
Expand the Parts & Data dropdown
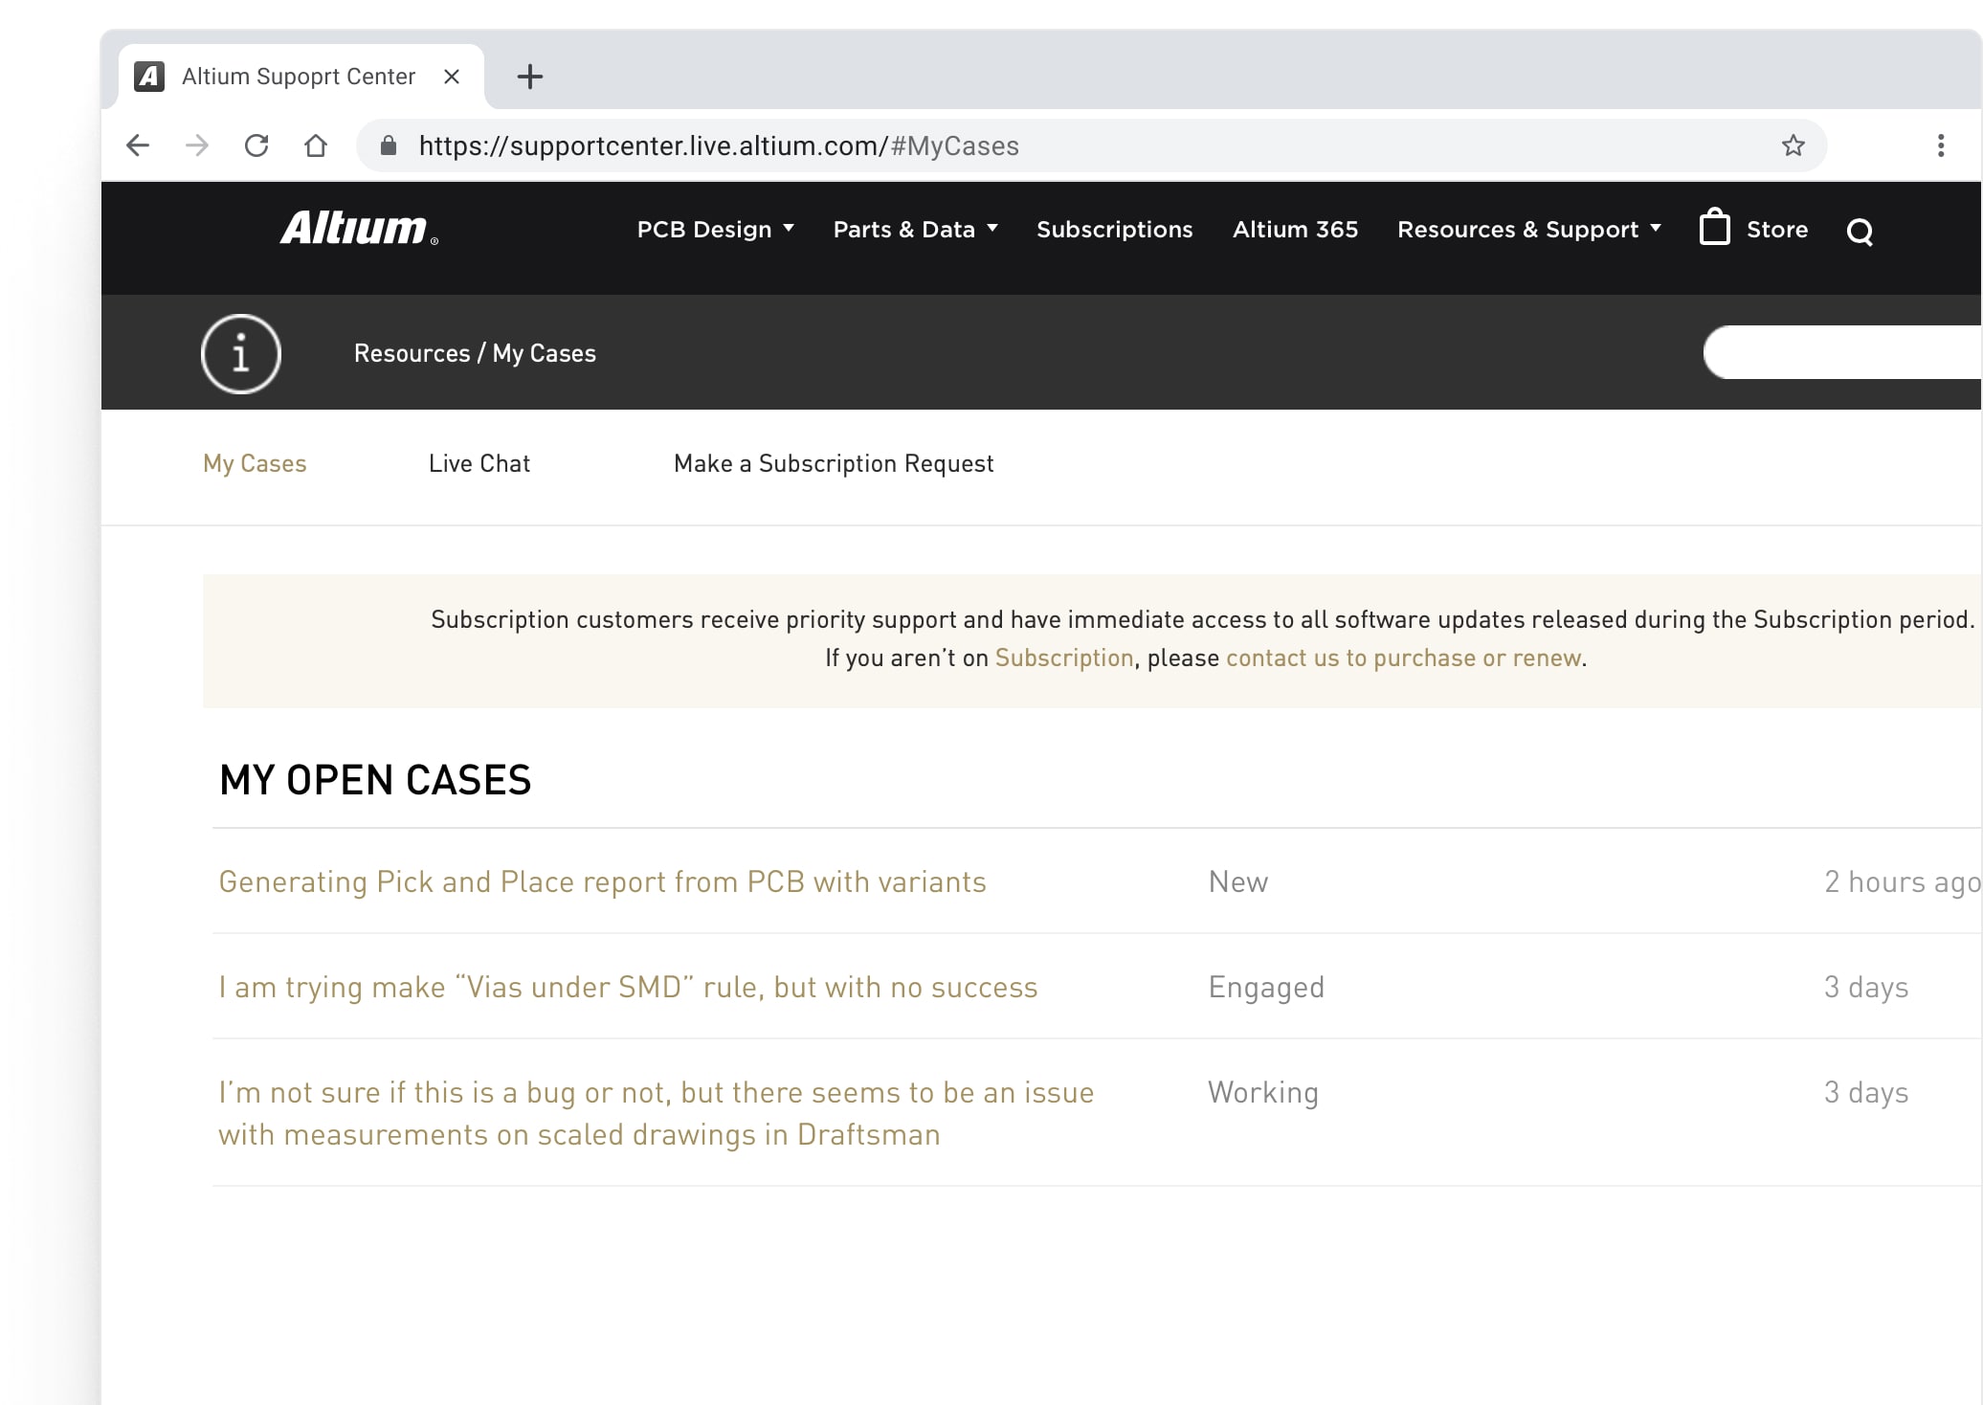[x=915, y=230]
